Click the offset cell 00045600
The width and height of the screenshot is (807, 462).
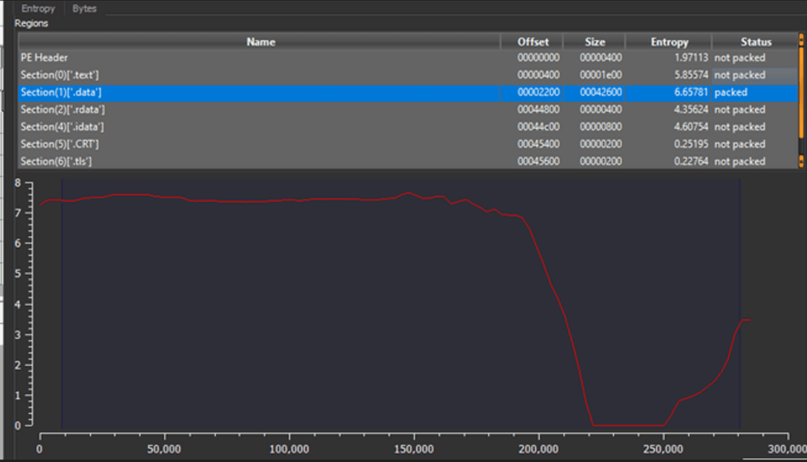click(538, 161)
